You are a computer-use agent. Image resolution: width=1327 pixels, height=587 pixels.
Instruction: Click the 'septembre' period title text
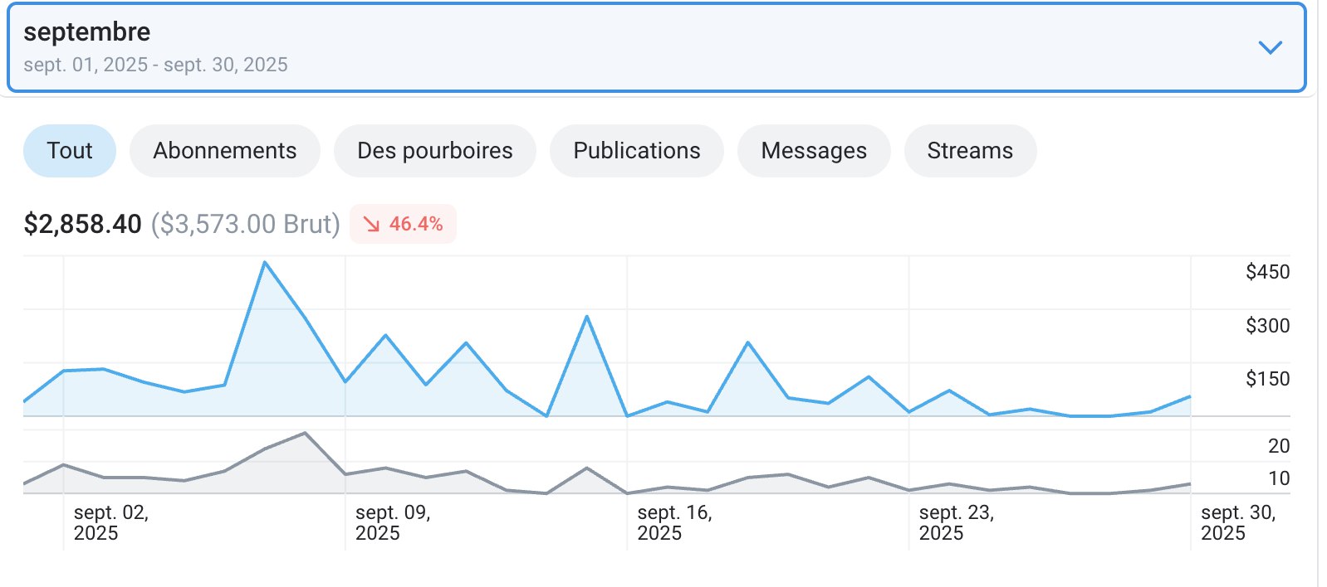(x=87, y=32)
